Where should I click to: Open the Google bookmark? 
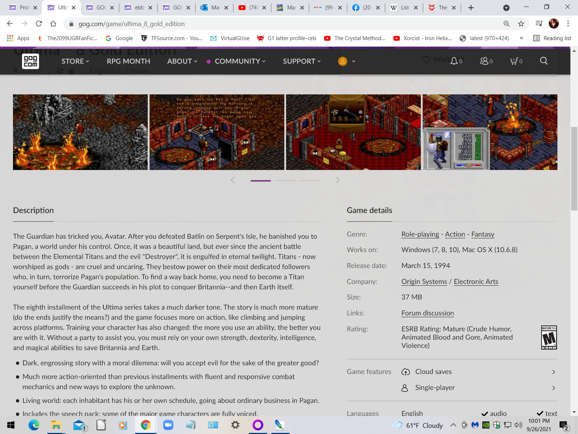[x=119, y=38]
